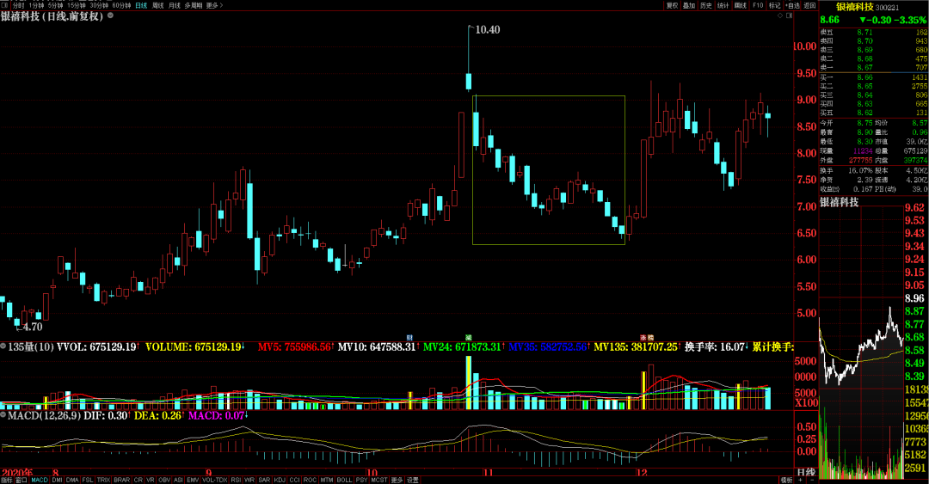Select the SAR indicator tab
The image size is (929, 484).
264,480
